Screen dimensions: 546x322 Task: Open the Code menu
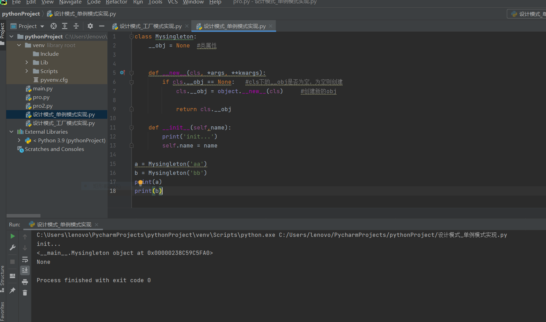tap(94, 2)
